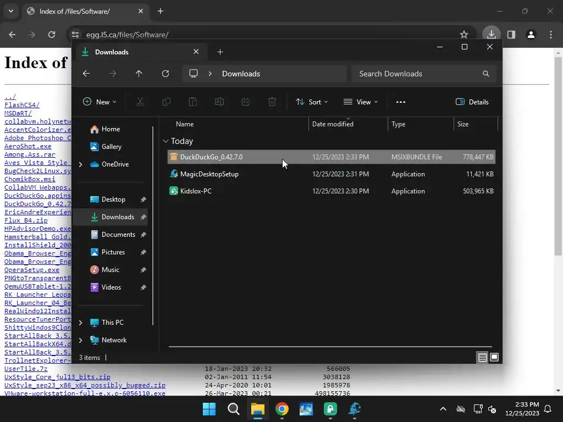Expand Network in the navigation pane
This screenshot has height=422, width=563.
tap(80, 340)
